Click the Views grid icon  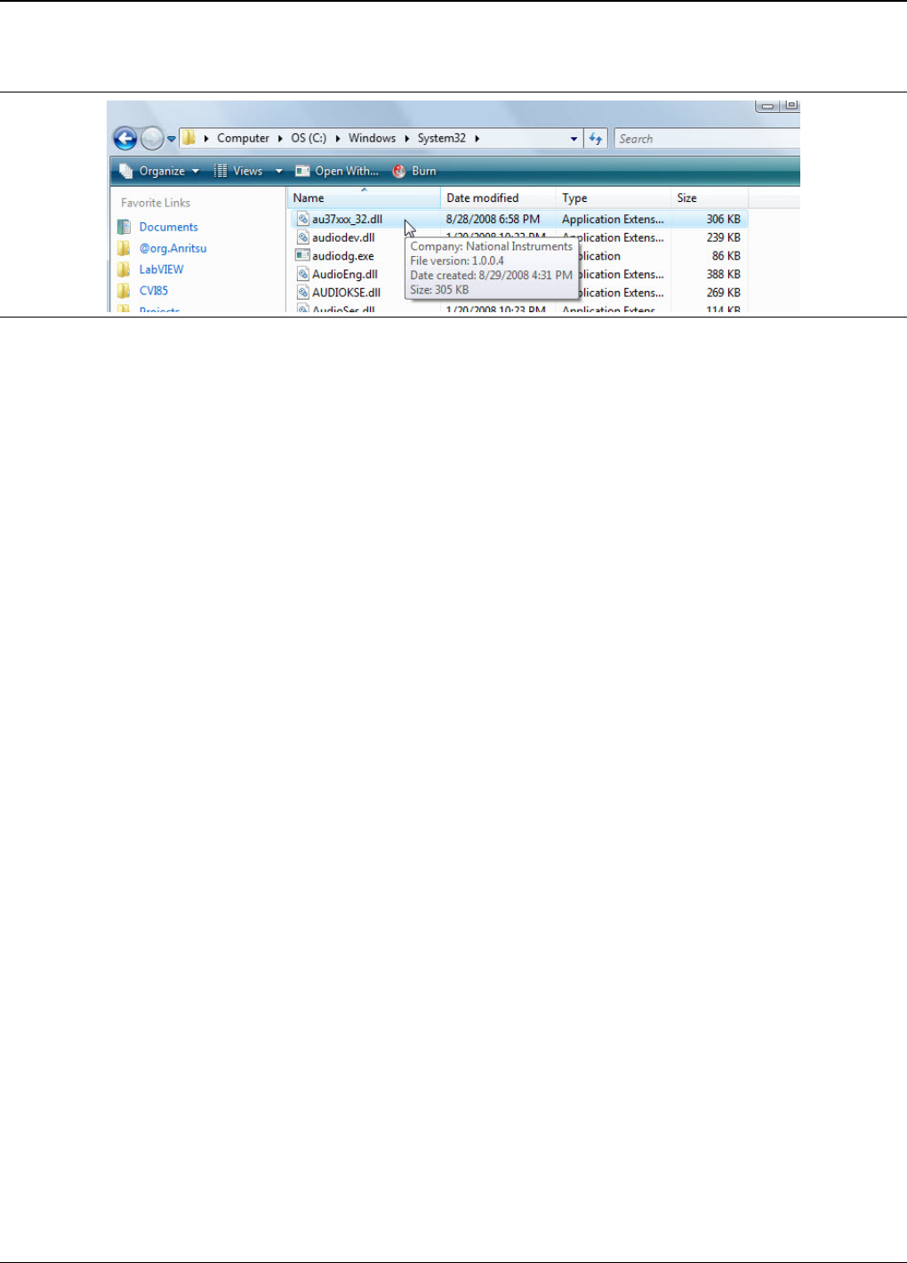(220, 171)
